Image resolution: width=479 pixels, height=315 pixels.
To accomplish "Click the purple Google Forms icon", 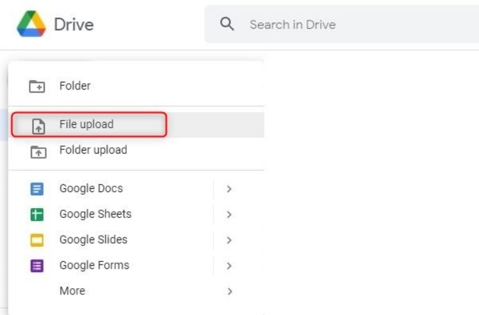I will (37, 266).
